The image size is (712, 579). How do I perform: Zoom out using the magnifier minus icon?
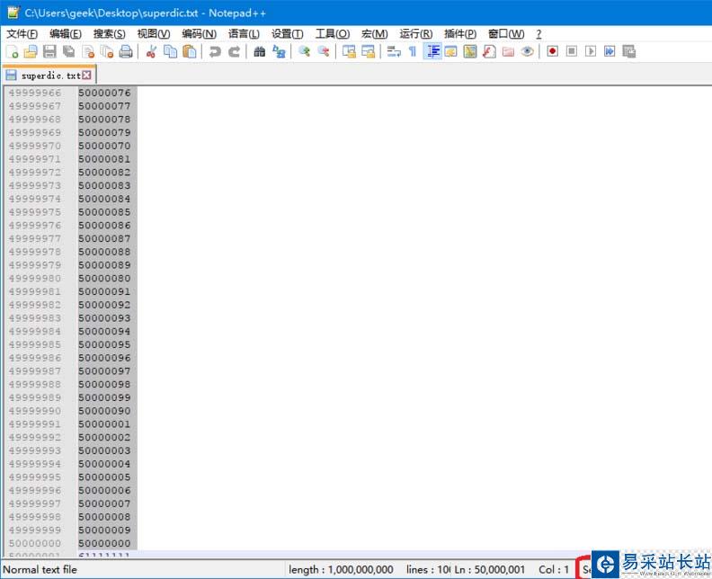[324, 52]
